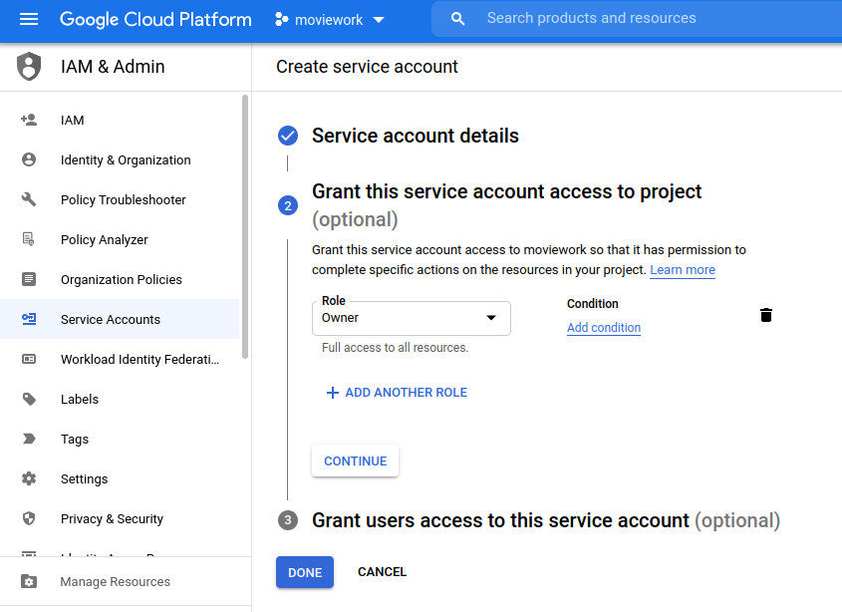Open the hamburger navigation menu
Image resolution: width=842 pixels, height=612 pixels.
pyautogui.click(x=29, y=19)
